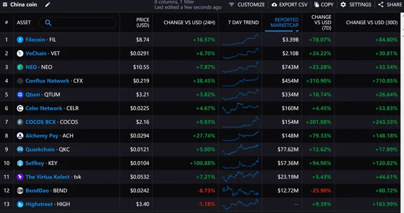Click the +710.05% 30D change value

point(385,81)
